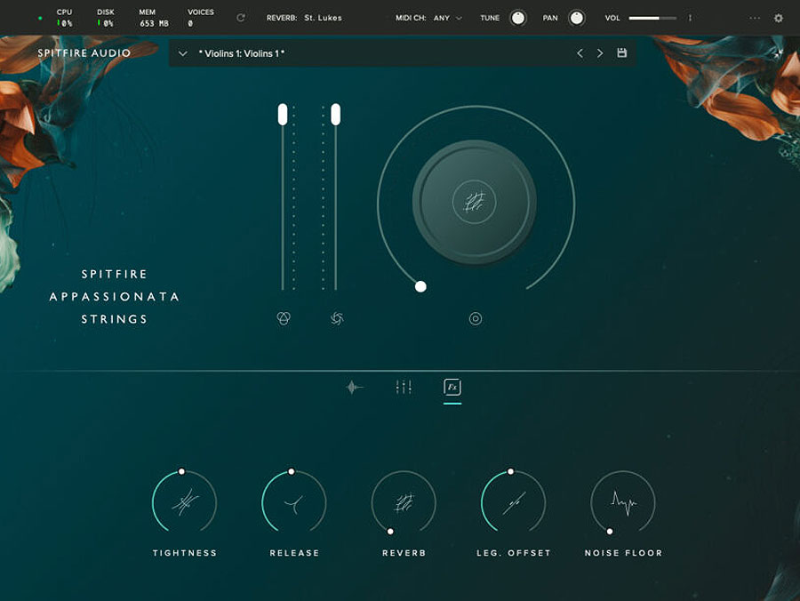
Task: Click the TIGHTNESS label
Action: [185, 553]
